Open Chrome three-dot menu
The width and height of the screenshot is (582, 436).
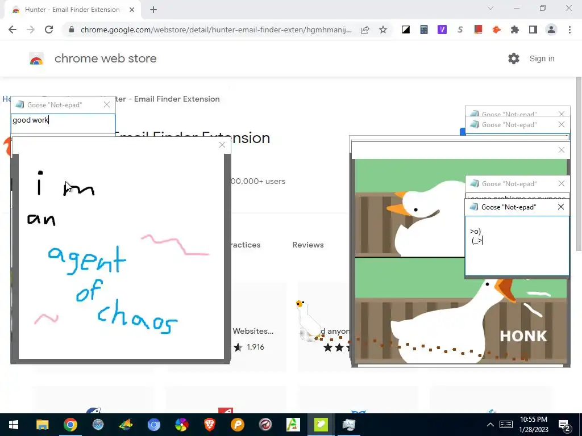569,30
